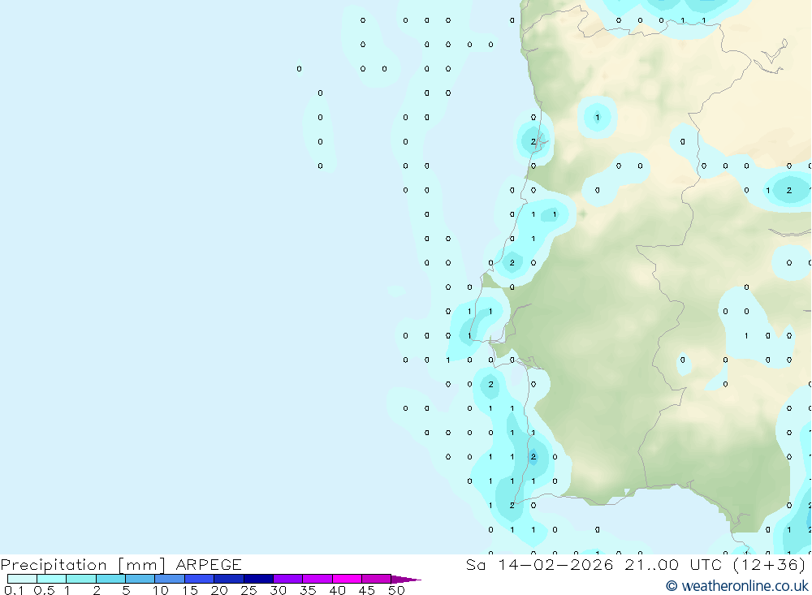The image size is (812, 595).
Task: Click the "50" legend scale label
Action: coord(397,590)
